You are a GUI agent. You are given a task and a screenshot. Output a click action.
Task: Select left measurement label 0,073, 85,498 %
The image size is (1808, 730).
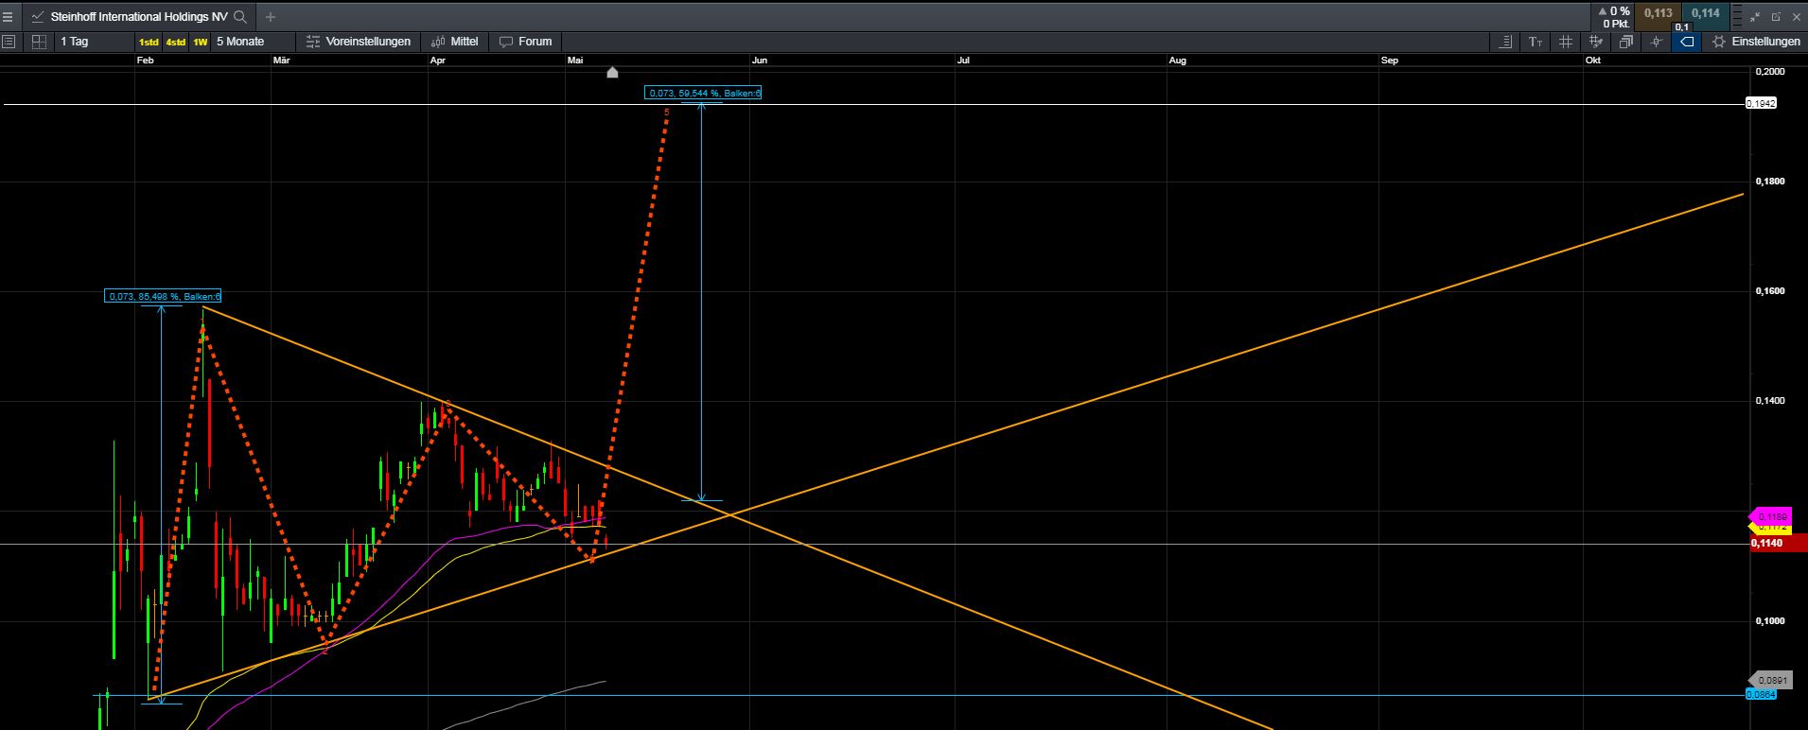click(x=163, y=296)
